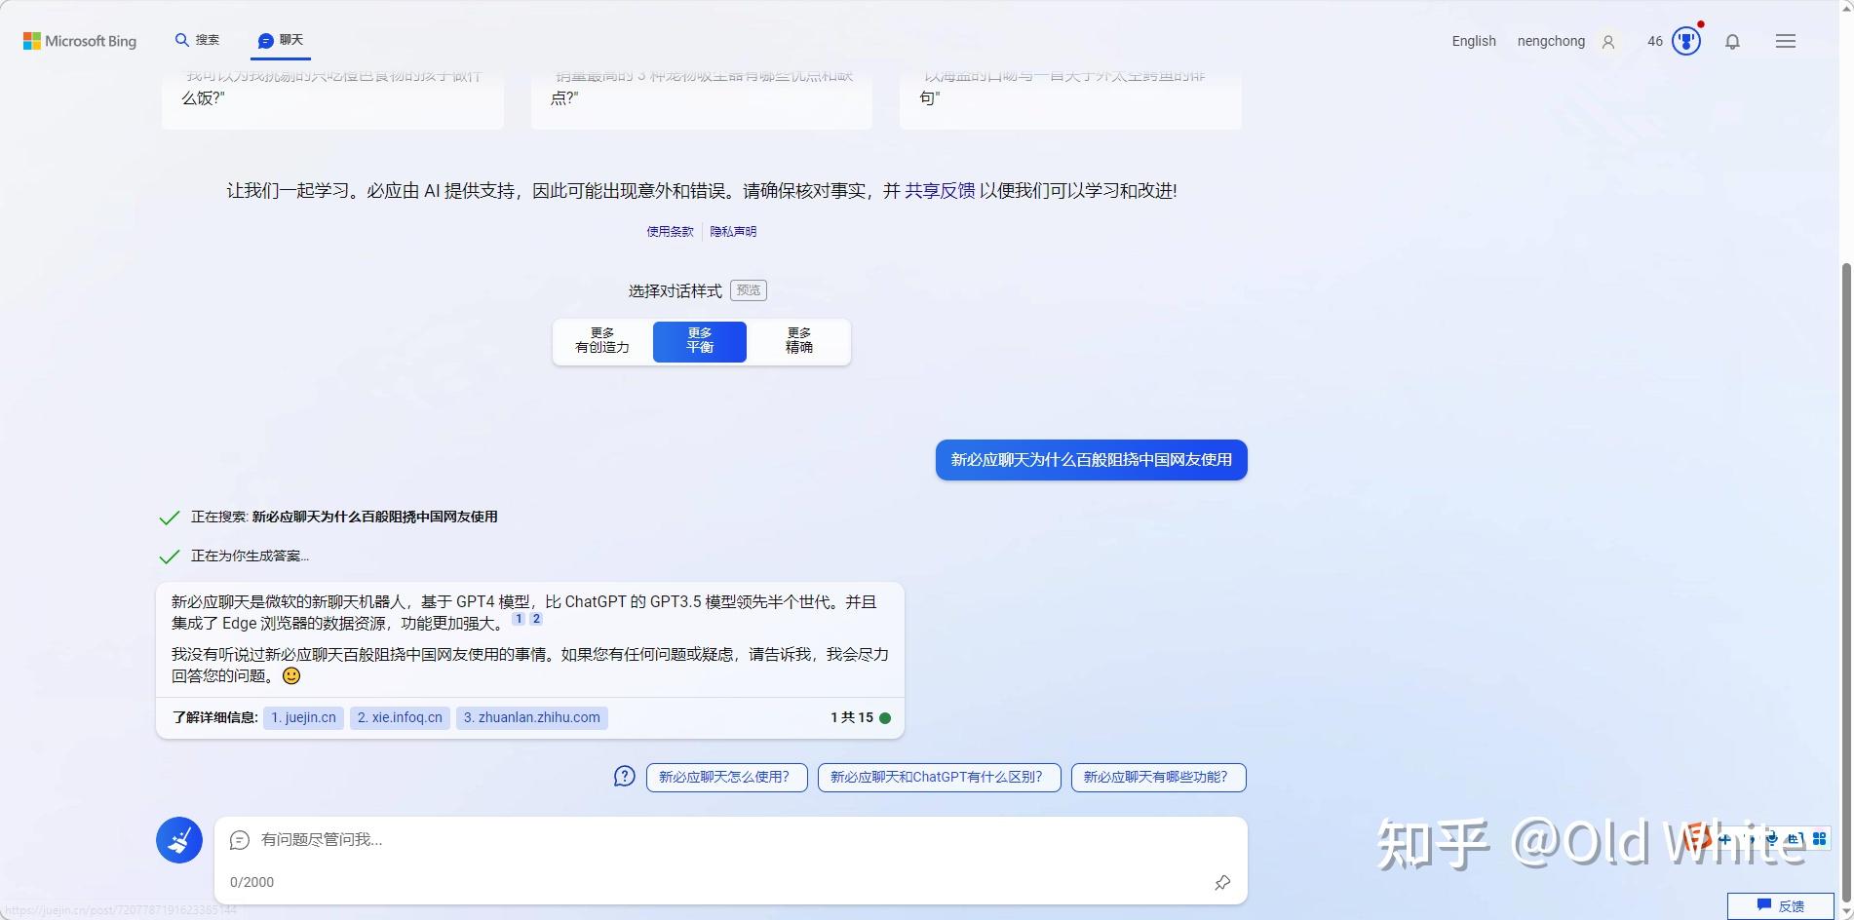Viewport: 1854px width, 920px height.
Task: Choose suggestion 新必应聊天怎么使用?
Action: tap(726, 778)
